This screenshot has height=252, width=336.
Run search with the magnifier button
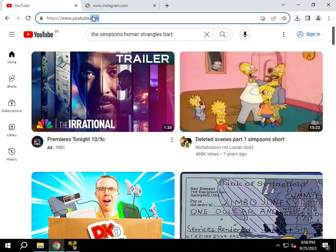(223, 34)
